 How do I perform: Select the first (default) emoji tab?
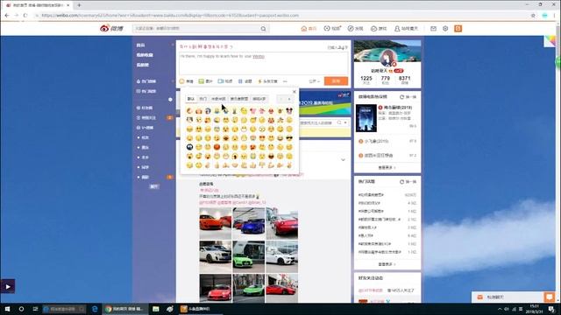191,99
